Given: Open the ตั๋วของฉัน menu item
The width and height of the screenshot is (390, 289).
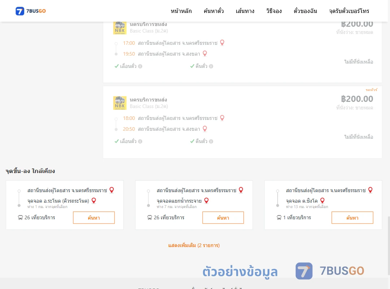Looking at the screenshot, I should 305,11.
